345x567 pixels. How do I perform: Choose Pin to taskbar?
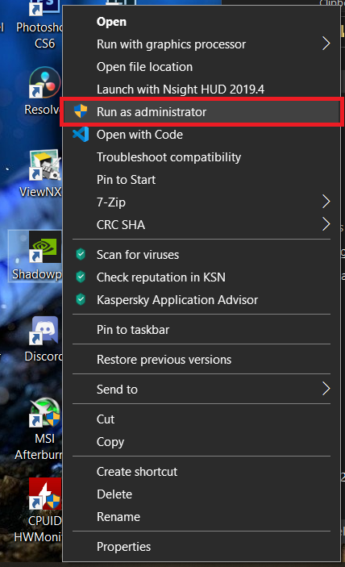pyautogui.click(x=202, y=330)
